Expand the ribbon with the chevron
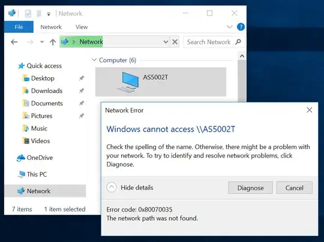The width and height of the screenshot is (324, 242). pos(230,27)
